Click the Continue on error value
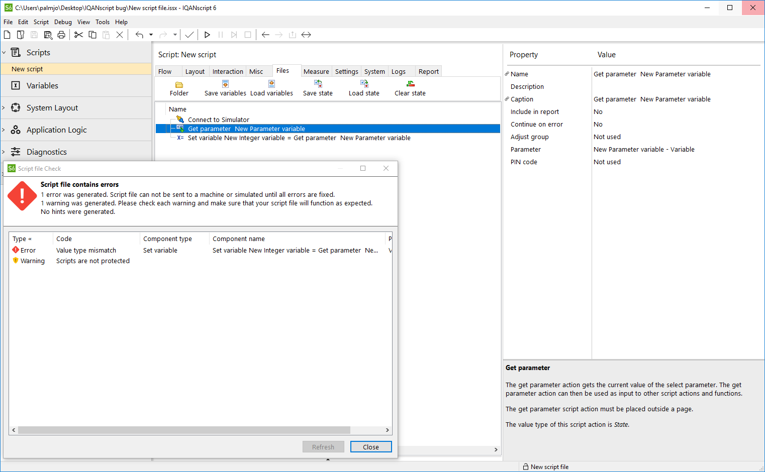 pyautogui.click(x=676, y=124)
